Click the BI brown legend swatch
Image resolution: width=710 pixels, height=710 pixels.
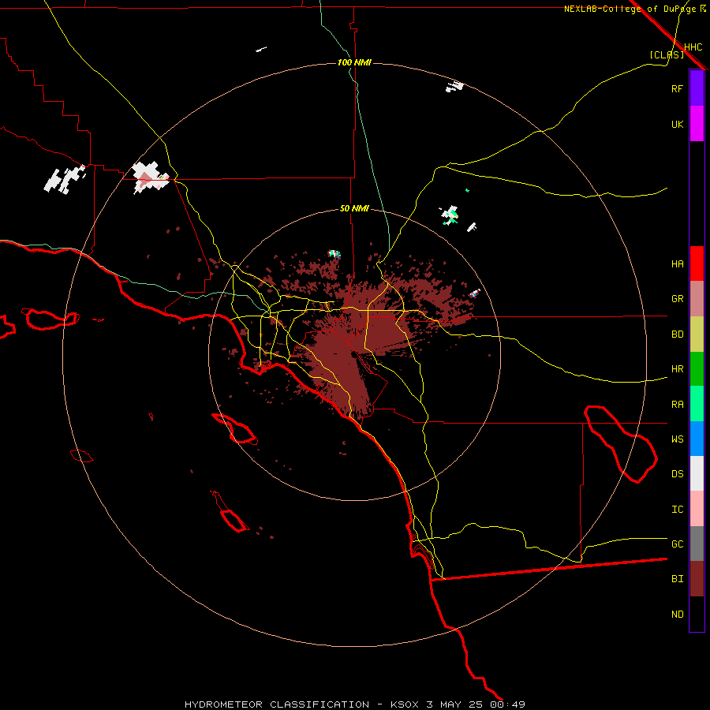[697, 579]
